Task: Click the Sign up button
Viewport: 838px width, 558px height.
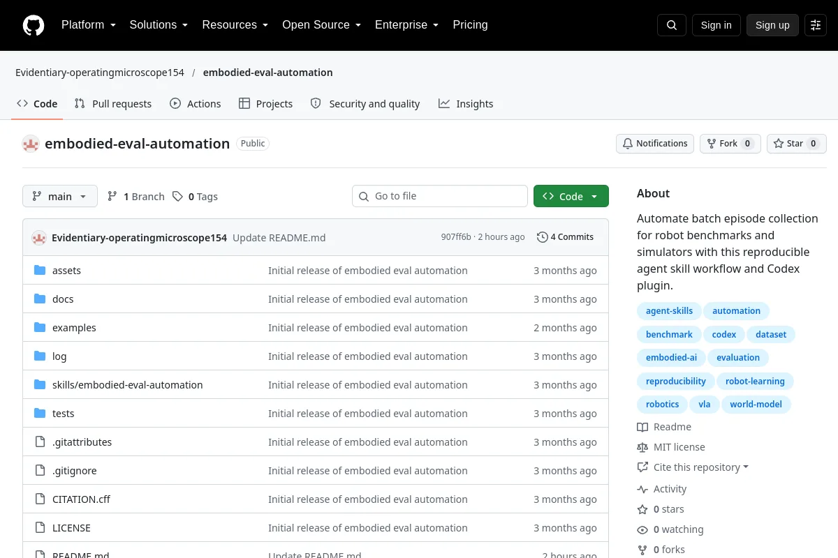Action: click(x=772, y=25)
